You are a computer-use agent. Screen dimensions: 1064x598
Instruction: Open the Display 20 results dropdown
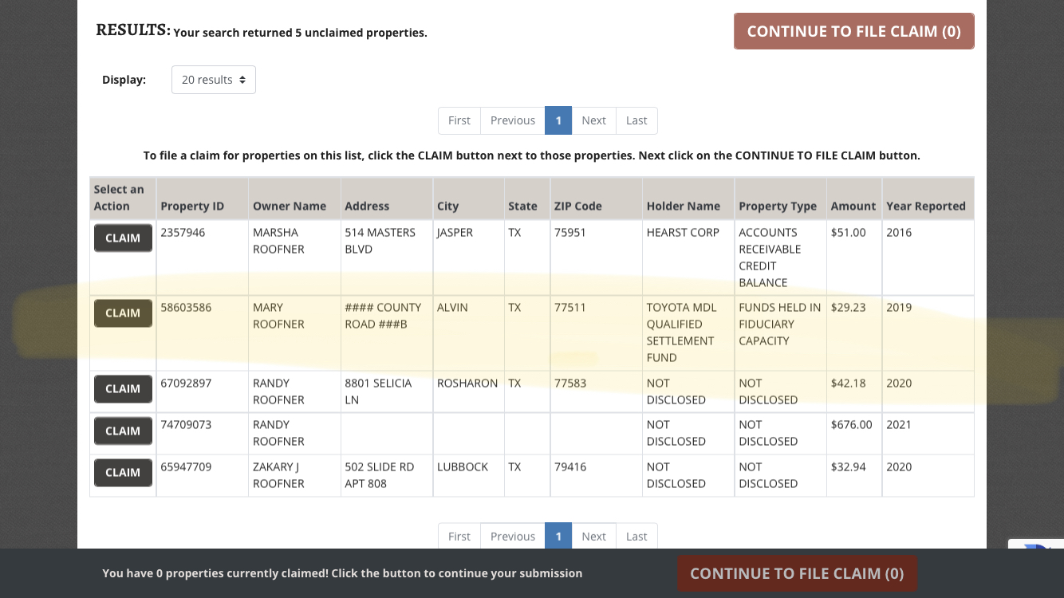click(214, 80)
